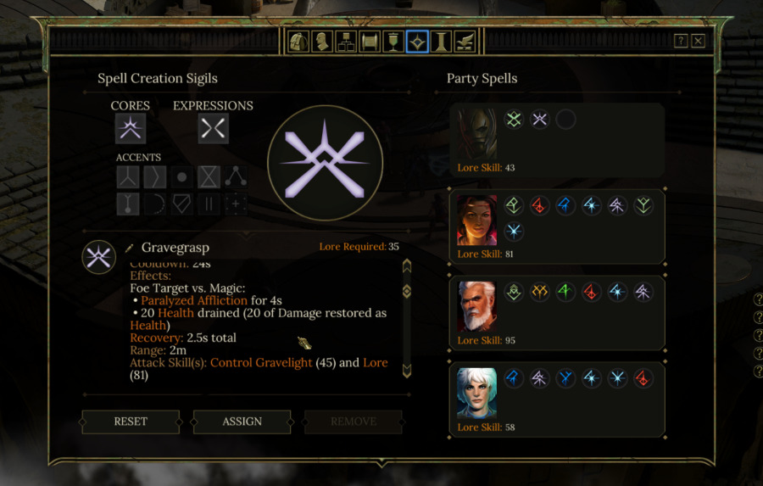This screenshot has height=486, width=763.
Task: Click the hourglass-shaped accent sigil
Action: (x=209, y=176)
